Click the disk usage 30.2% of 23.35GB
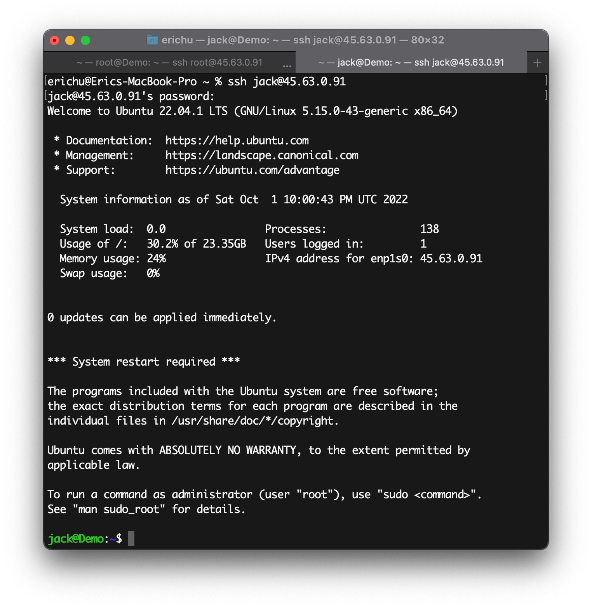The height and width of the screenshot is (607, 592). [197, 244]
